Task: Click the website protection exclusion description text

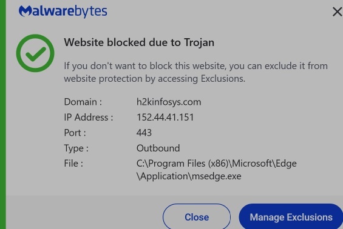Action: [x=195, y=72]
